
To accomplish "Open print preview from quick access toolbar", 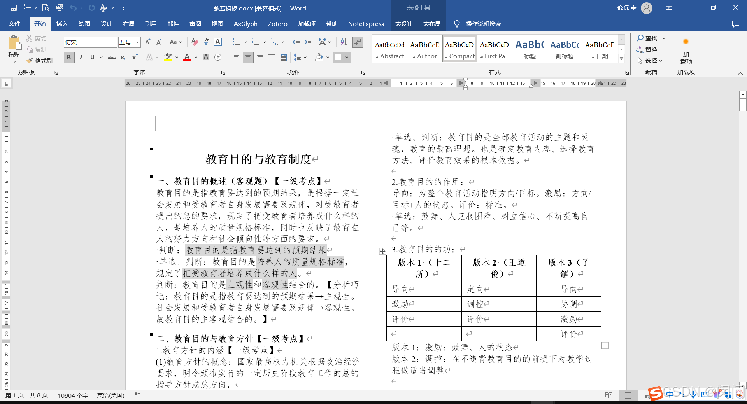I will point(46,8).
